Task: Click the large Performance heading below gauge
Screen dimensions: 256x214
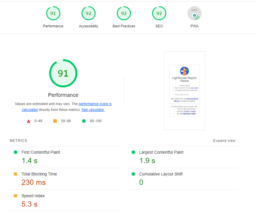Action: click(x=63, y=95)
